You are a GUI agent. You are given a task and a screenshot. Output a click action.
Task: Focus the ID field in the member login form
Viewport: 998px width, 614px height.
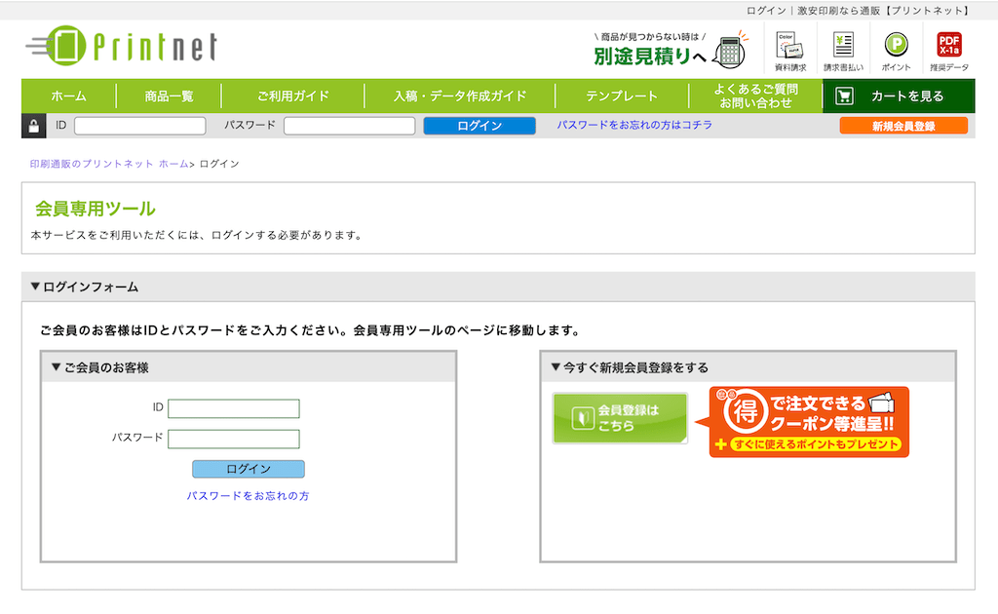(234, 408)
